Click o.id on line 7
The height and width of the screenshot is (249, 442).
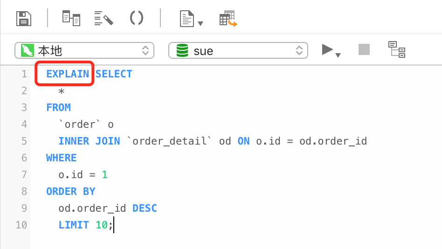pyautogui.click(x=70, y=174)
